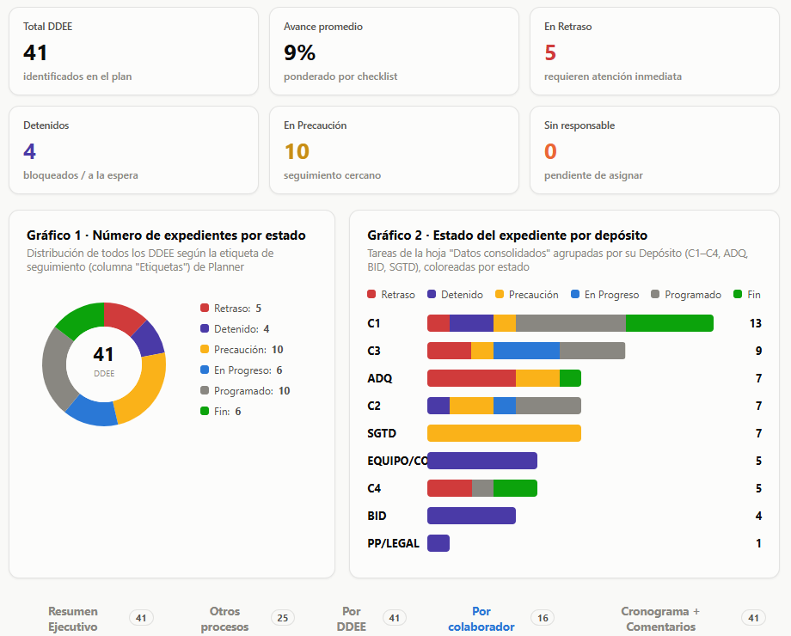Toggle the Programado legend item in Gráfico 2
The height and width of the screenshot is (636, 791).
pyautogui.click(x=686, y=295)
